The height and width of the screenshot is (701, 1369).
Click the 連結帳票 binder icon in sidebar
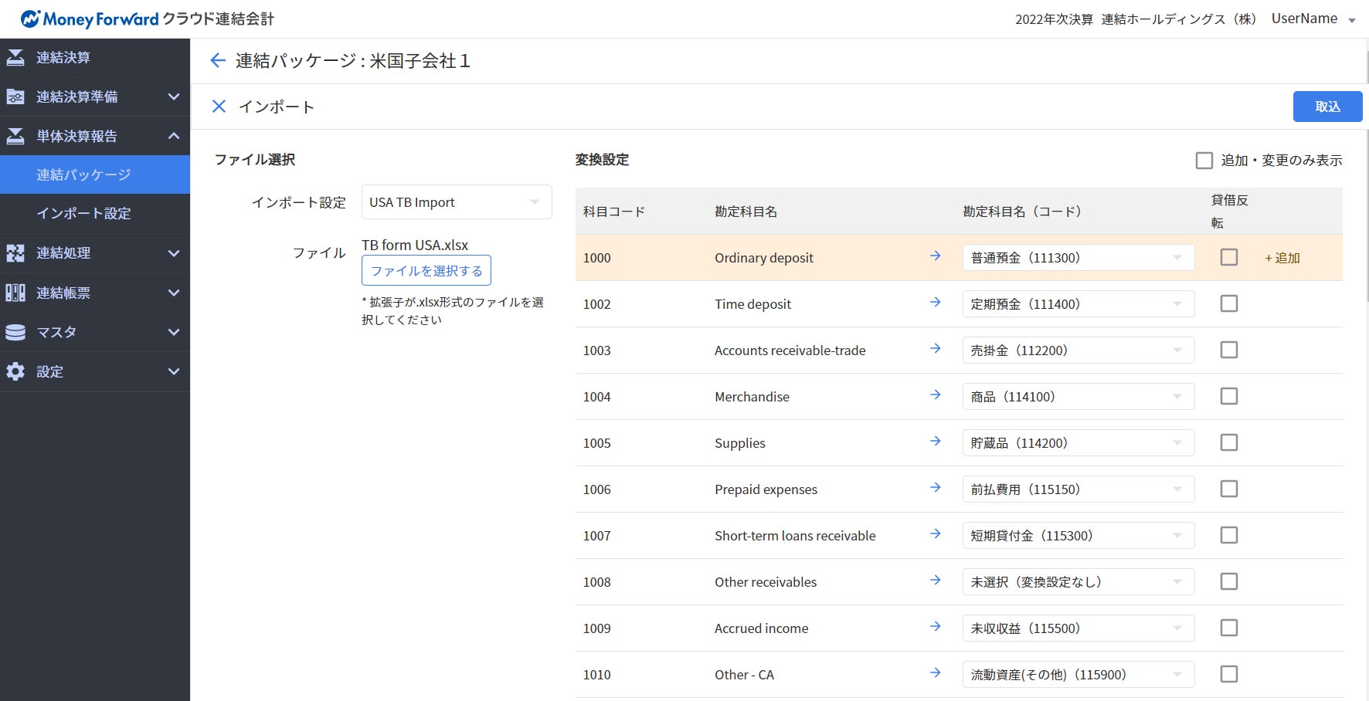[x=15, y=293]
